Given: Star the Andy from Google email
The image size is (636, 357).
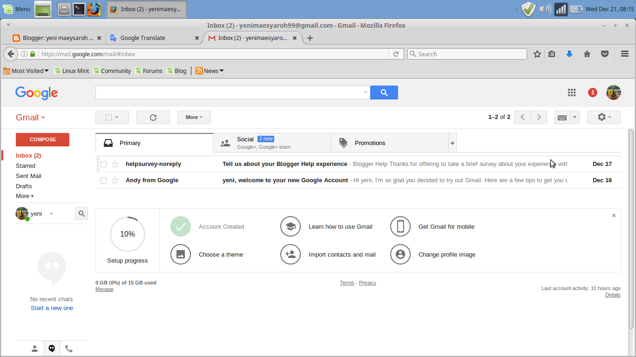Looking at the screenshot, I should point(115,180).
